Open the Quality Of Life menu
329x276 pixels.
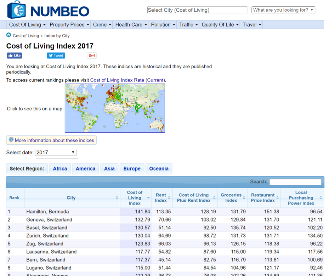point(220,25)
